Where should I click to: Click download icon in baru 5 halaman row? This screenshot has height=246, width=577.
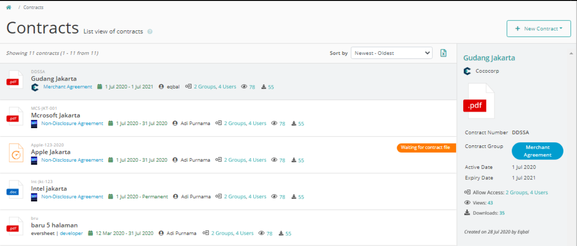pos(281,233)
